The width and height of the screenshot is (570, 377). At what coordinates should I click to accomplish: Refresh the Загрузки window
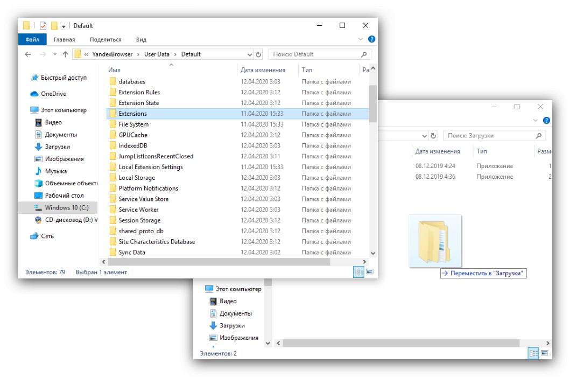433,136
